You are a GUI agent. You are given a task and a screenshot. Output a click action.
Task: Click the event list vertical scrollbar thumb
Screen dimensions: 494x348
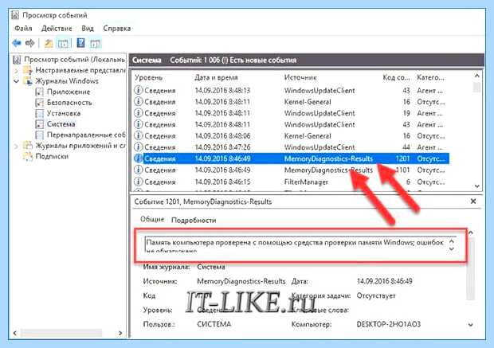[477, 88]
